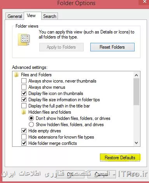This screenshot has height=183, width=149.
Task: Uncheck Hide empty drives
Action: (24, 131)
